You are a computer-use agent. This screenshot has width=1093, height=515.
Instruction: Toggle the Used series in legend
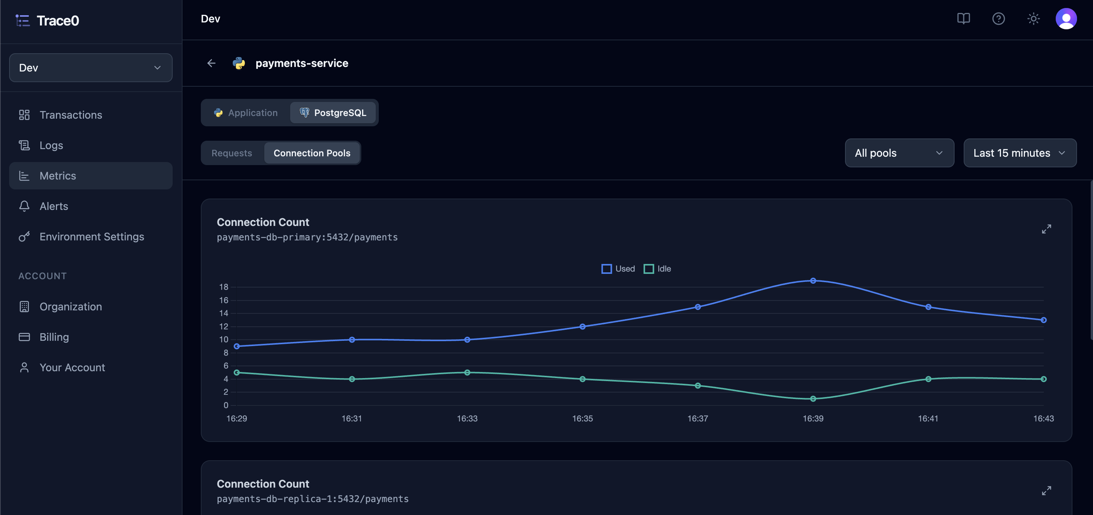618,269
